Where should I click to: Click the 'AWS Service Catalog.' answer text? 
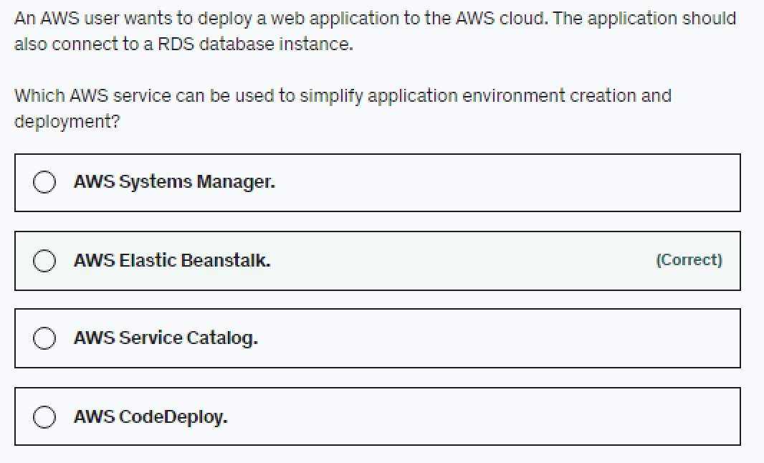[x=166, y=338]
